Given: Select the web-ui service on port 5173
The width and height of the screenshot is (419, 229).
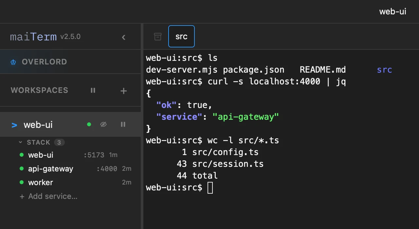Looking at the screenshot, I should click(70, 155).
